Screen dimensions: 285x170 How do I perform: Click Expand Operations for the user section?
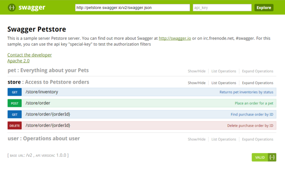[x=258, y=139]
